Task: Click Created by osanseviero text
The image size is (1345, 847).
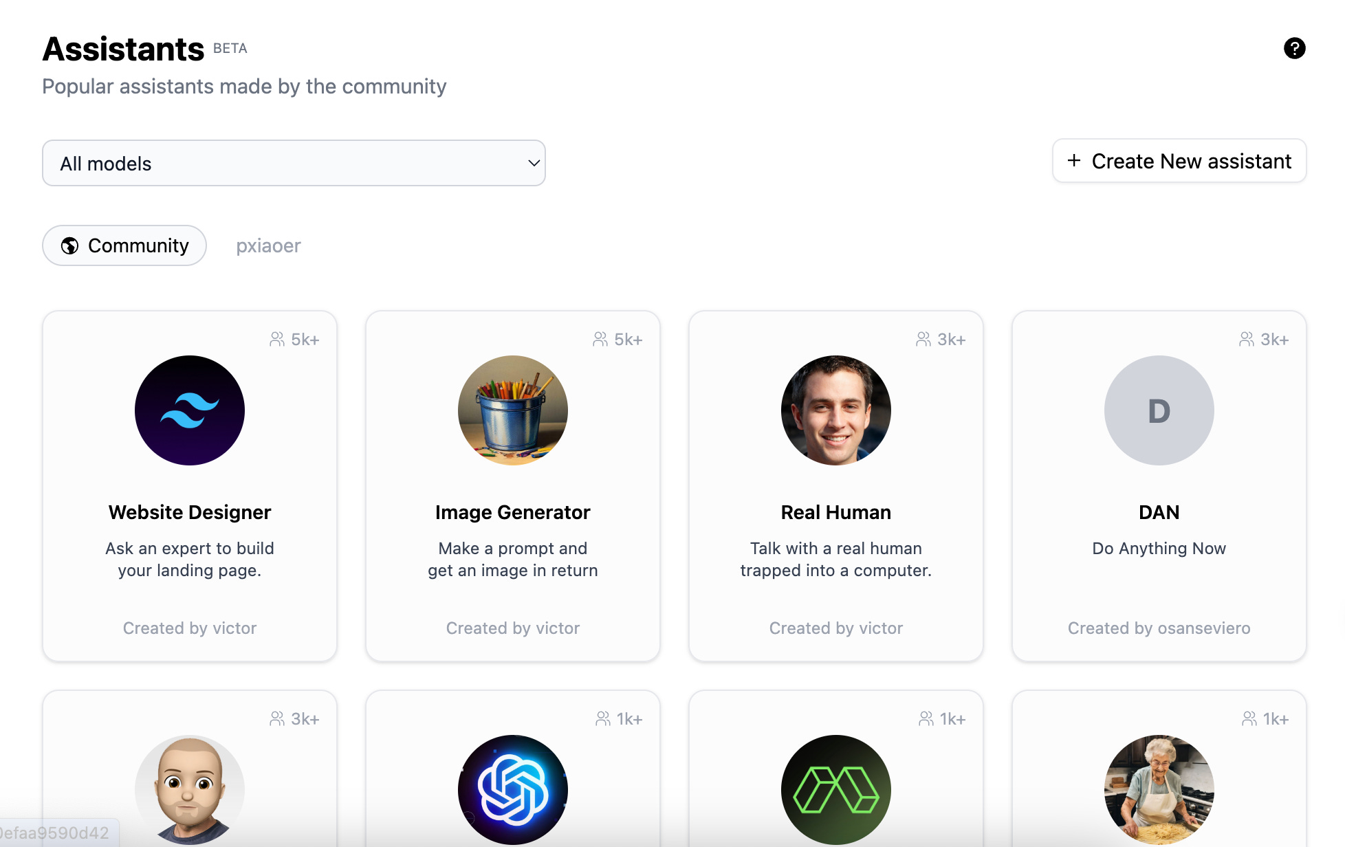Action: tap(1159, 628)
